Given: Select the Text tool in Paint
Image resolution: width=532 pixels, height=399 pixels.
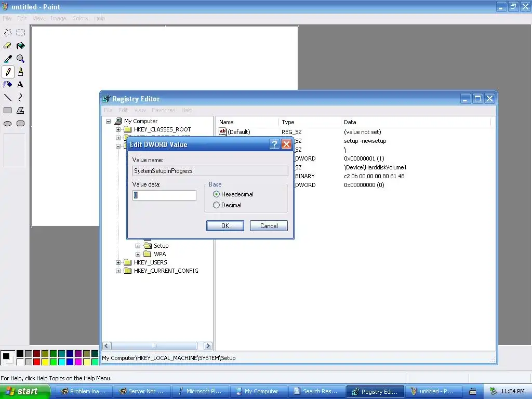Looking at the screenshot, I should pyautogui.click(x=21, y=85).
